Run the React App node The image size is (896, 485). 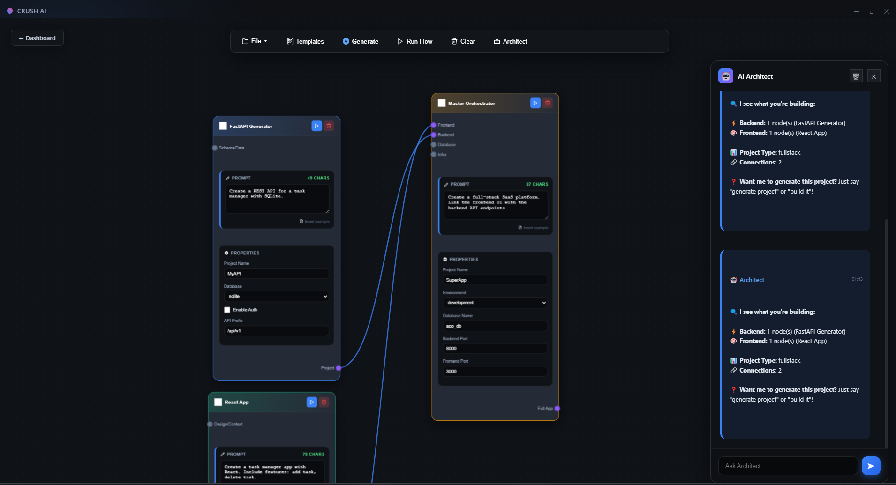click(x=312, y=402)
